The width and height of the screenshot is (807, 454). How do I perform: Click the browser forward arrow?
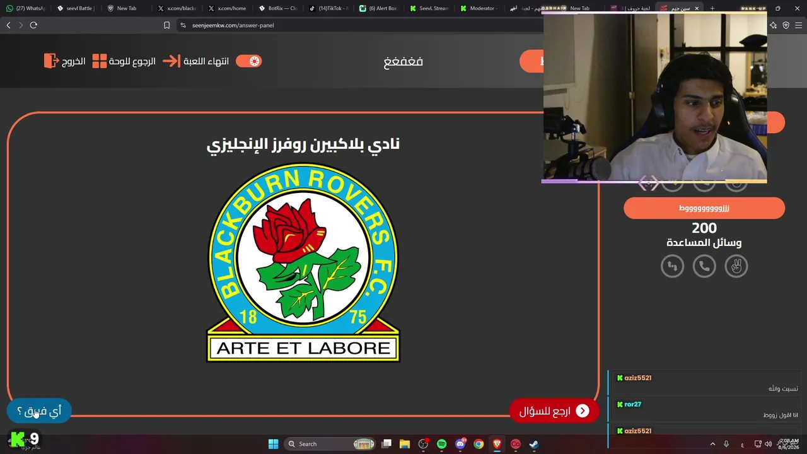[x=21, y=25]
